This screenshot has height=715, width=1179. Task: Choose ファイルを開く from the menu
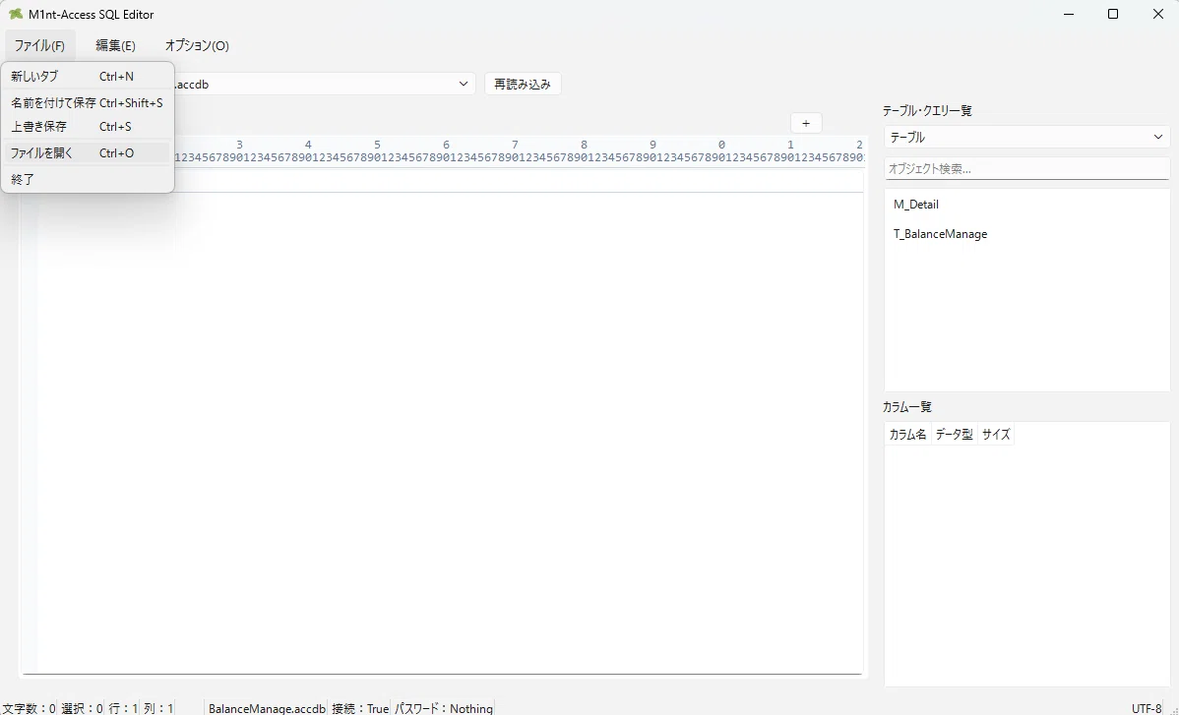[88, 153]
